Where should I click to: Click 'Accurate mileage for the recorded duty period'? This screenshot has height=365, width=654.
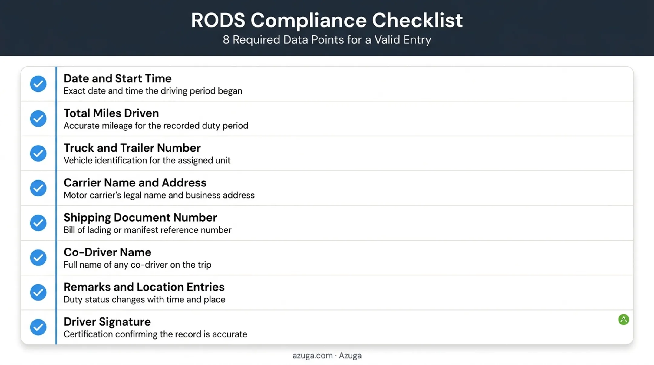coord(156,126)
